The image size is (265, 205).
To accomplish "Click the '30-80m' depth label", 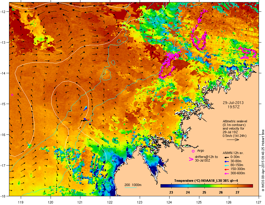I will tap(236, 161).
